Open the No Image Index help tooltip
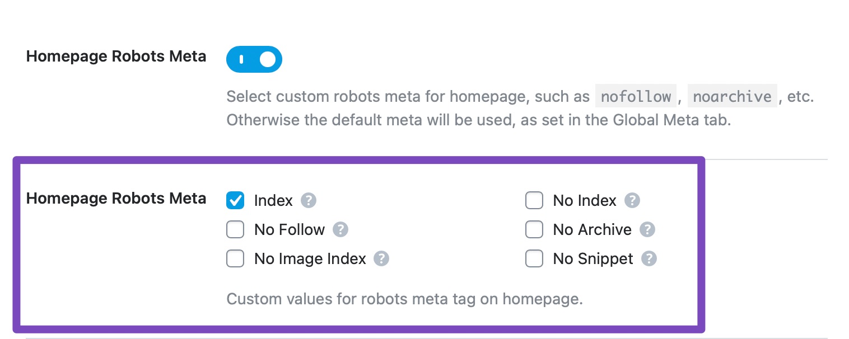 381,258
